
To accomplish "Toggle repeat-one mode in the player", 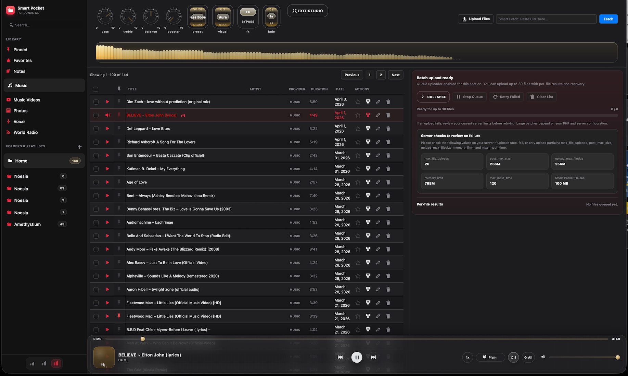I will point(513,357).
